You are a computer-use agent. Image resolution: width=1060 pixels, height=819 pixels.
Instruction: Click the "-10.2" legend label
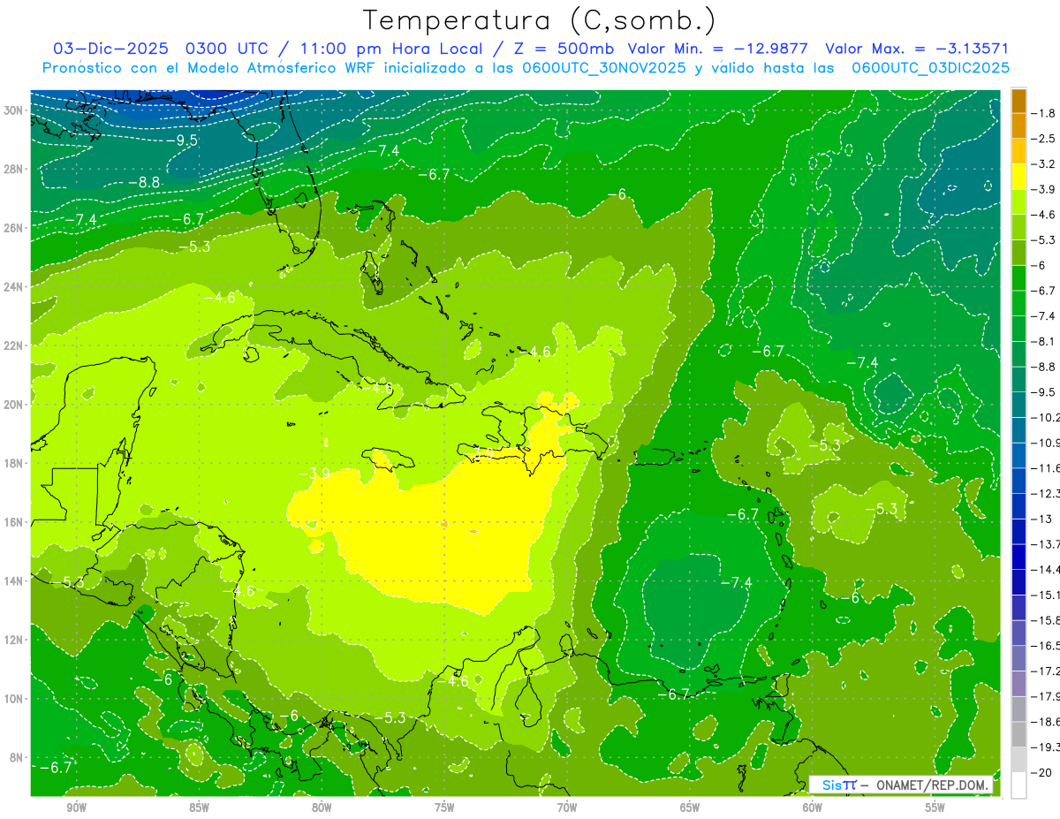(1047, 417)
